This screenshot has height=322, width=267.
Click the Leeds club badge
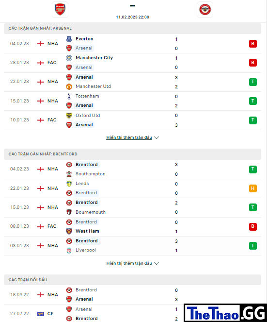(69, 184)
